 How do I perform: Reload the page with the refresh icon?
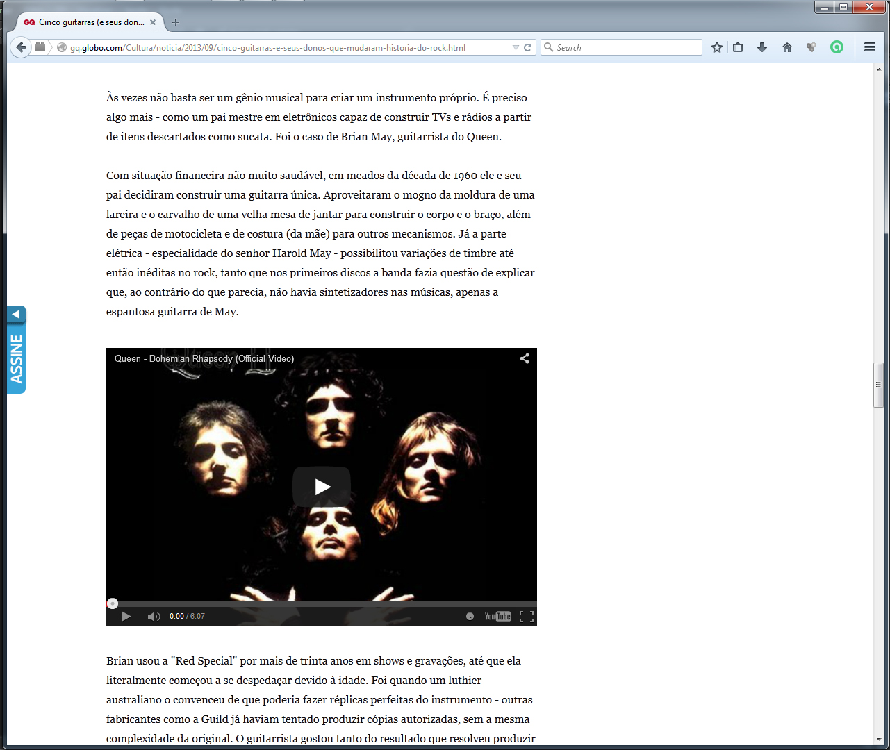(527, 47)
